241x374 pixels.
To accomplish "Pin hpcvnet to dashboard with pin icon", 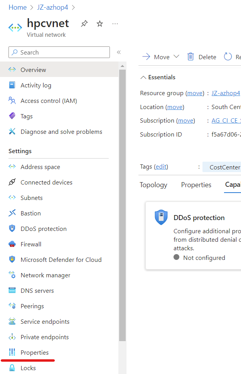I will [84, 24].
